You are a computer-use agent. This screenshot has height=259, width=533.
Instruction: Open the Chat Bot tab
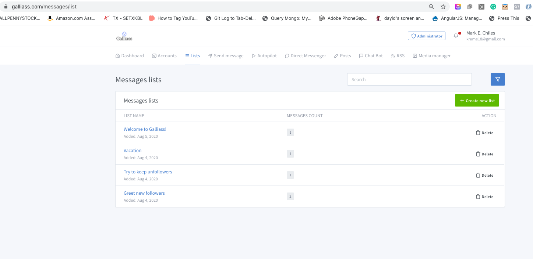pos(371,56)
